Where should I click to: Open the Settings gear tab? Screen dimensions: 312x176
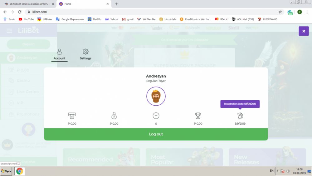tap(85, 54)
